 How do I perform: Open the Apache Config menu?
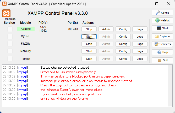(x=123, y=29)
